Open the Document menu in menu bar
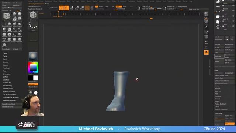 pos(48,1)
